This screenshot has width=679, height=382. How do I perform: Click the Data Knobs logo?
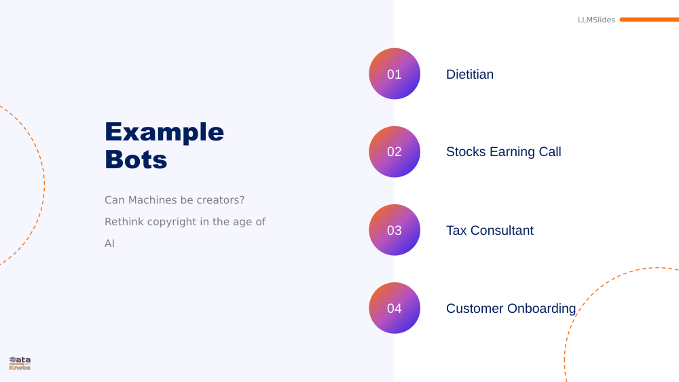pos(20,364)
